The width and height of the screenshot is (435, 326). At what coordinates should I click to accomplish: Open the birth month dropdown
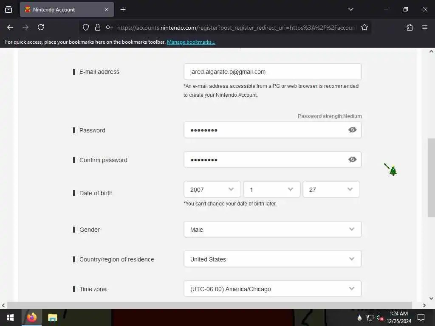(x=271, y=190)
